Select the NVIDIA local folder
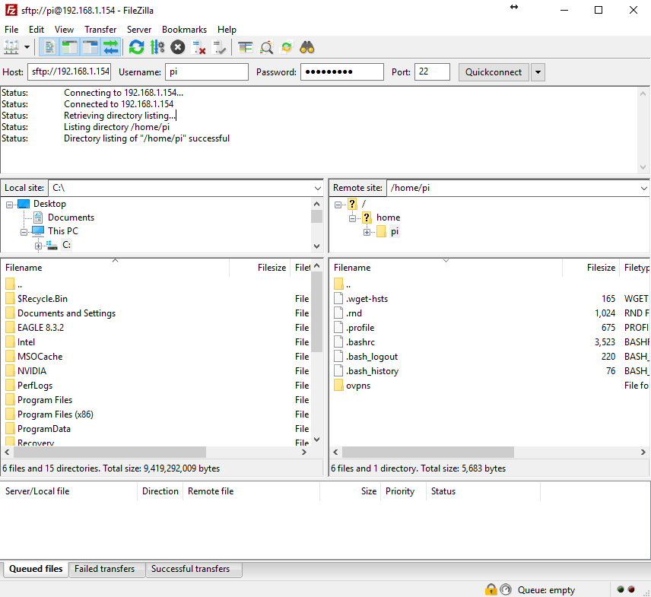Viewport: 651px width, 597px height. click(32, 370)
